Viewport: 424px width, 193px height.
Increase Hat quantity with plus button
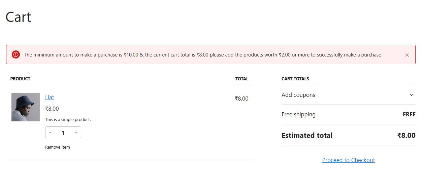coord(76,133)
